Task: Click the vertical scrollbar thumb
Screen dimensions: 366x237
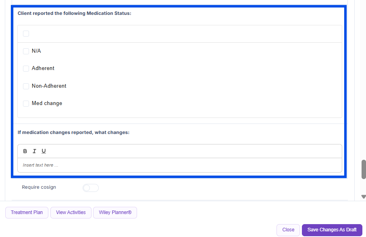Action: click(363, 169)
